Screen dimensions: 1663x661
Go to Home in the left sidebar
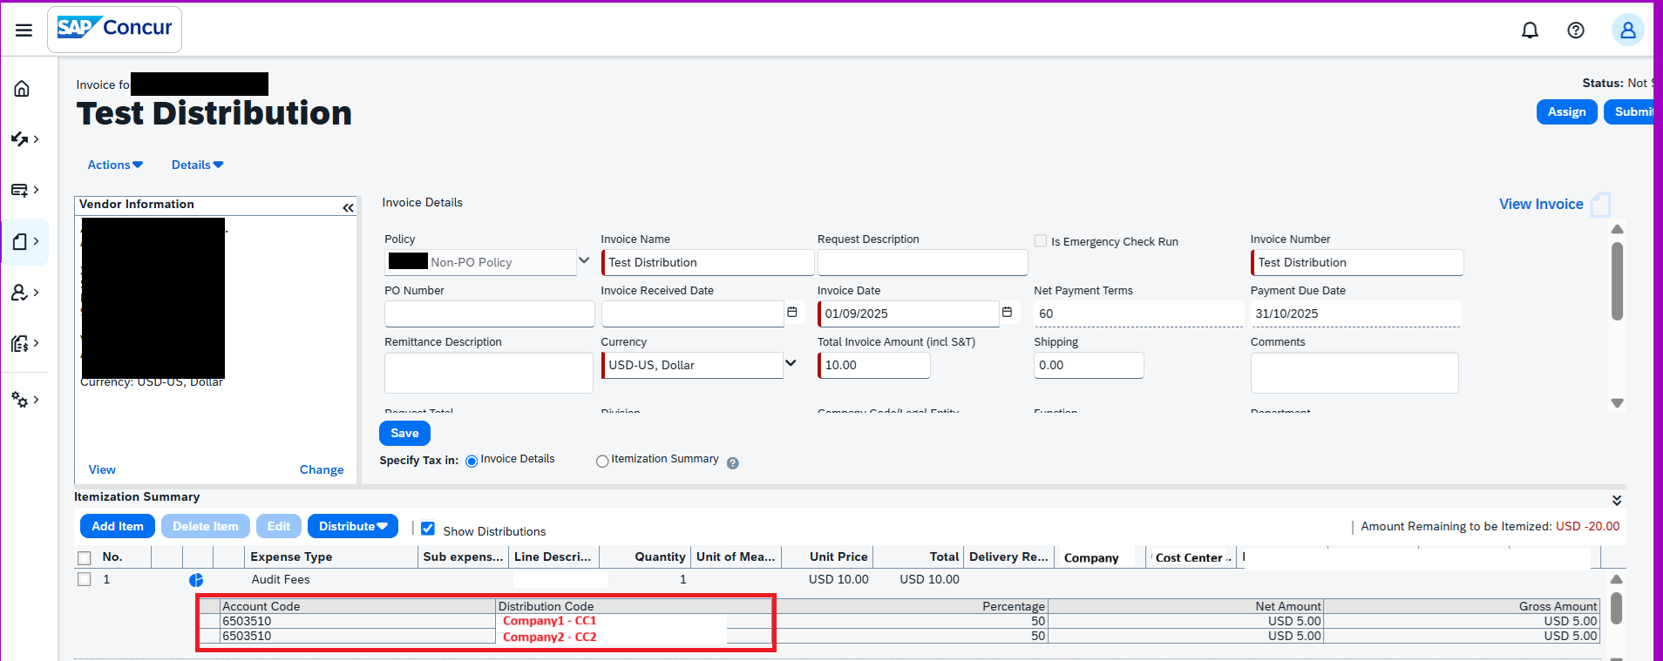pos(22,89)
